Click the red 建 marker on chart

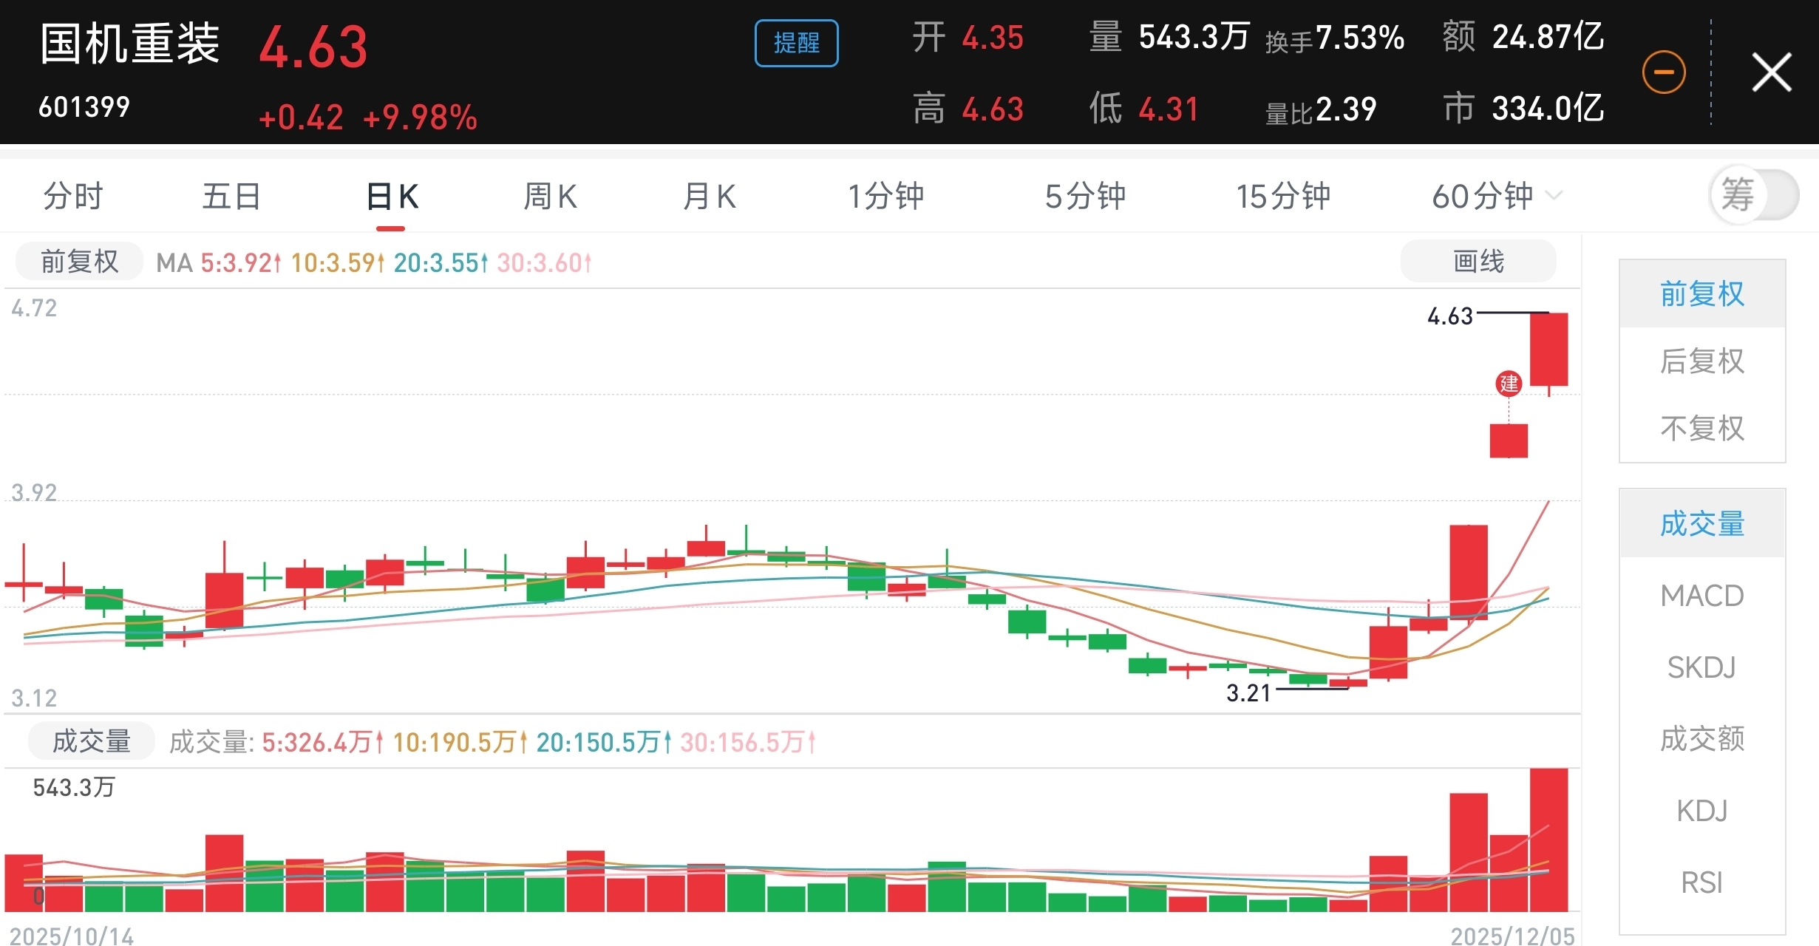click(x=1509, y=384)
